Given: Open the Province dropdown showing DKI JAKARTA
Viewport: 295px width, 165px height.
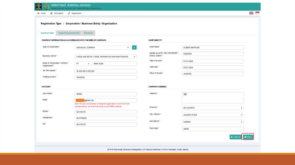Looking at the screenshot, I should (213, 108).
